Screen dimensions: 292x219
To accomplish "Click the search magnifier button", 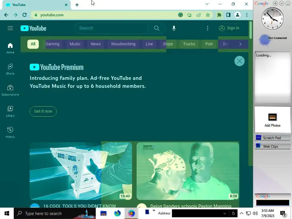I will (157, 28).
